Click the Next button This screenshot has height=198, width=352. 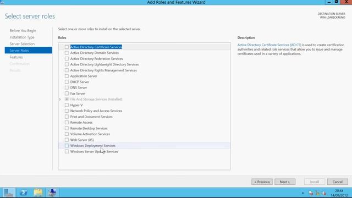285,182
